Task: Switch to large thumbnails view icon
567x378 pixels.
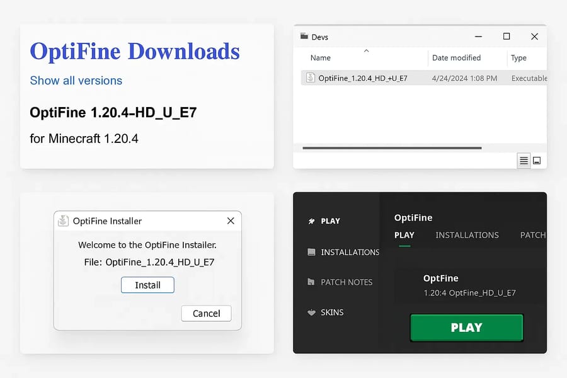Action: tap(537, 161)
